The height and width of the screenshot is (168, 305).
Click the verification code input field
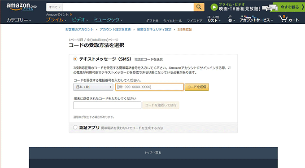107,105
